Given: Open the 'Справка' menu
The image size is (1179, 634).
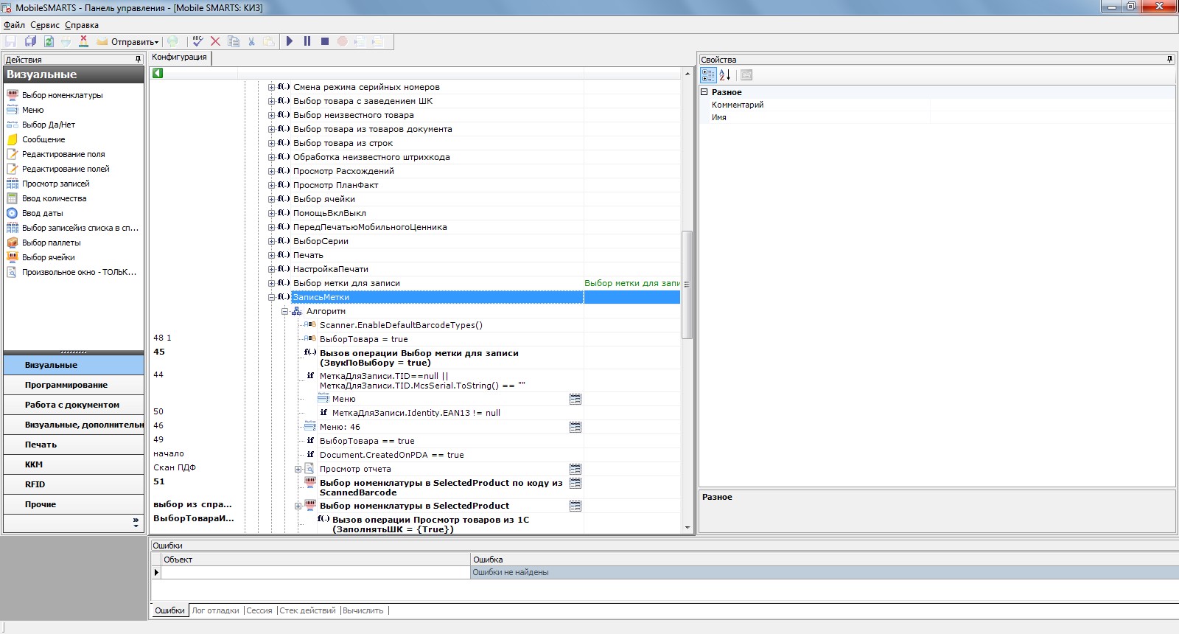Looking at the screenshot, I should (82, 25).
